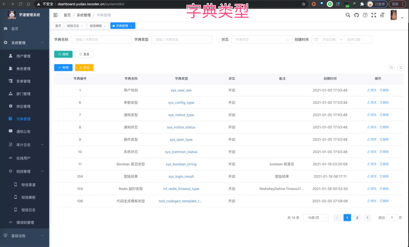Open 错误码管理 in the sidebar
Screen dimensions: 409x247
tap(25, 222)
